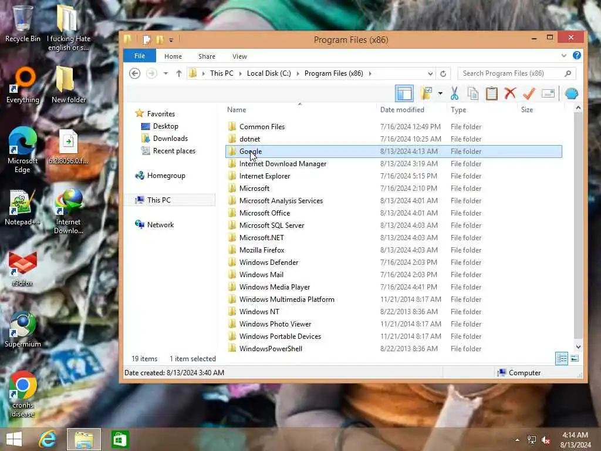The width and height of the screenshot is (601, 451).
Task: Click the orange checkmark Properties icon
Action: 529,93
